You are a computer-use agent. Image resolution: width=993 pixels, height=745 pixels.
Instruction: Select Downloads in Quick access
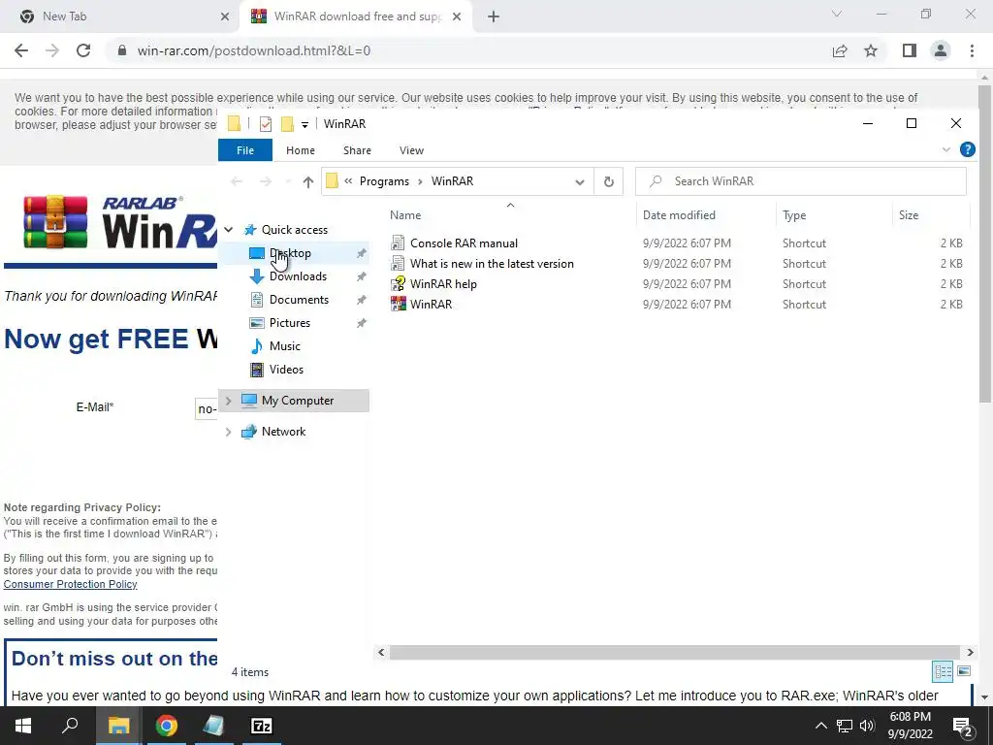click(294, 276)
